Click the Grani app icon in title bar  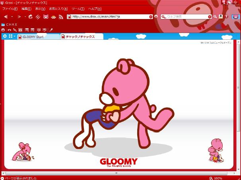point(2,3)
